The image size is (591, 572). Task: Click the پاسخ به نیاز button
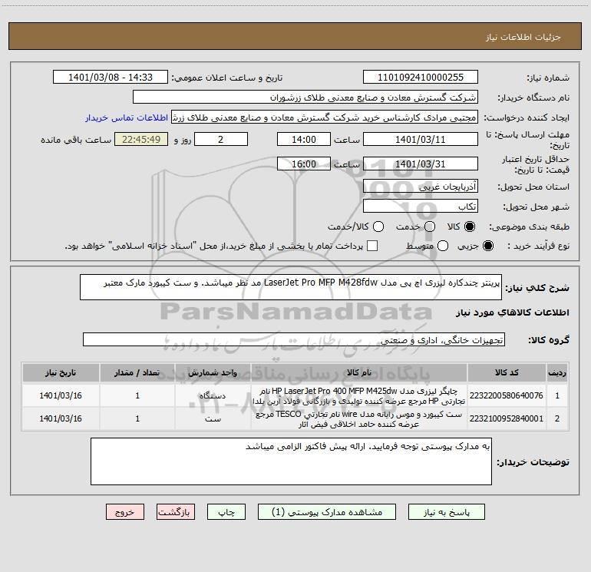447,512
